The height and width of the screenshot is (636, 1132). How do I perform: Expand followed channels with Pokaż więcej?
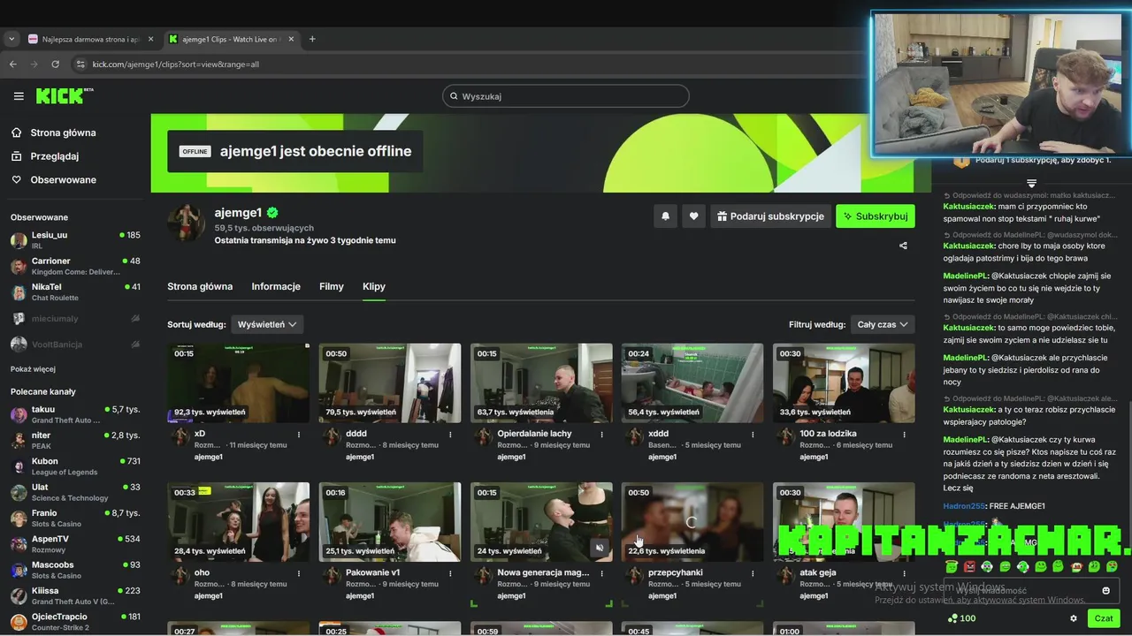pos(33,369)
